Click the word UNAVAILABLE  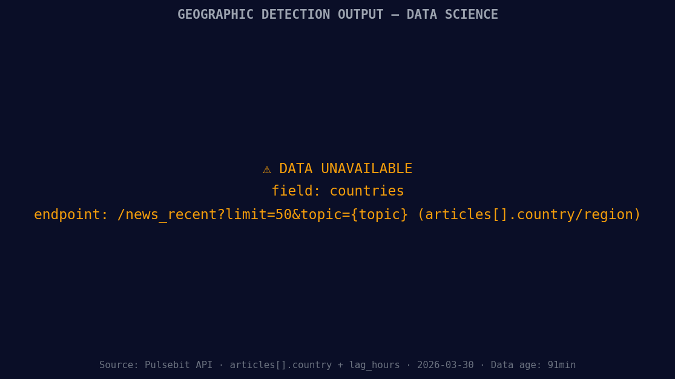coord(366,169)
